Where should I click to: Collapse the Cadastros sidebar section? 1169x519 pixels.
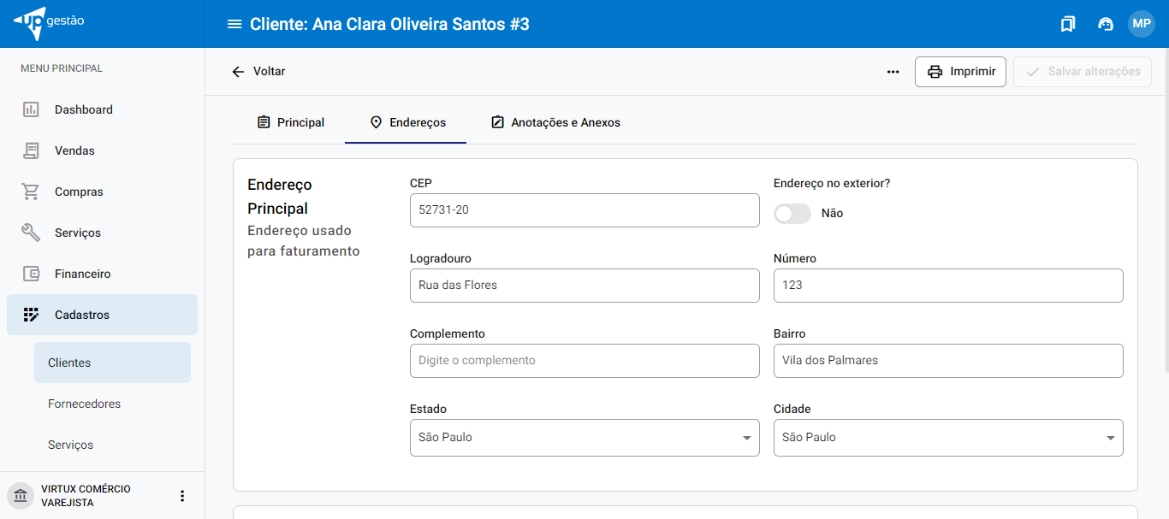pyautogui.click(x=102, y=315)
